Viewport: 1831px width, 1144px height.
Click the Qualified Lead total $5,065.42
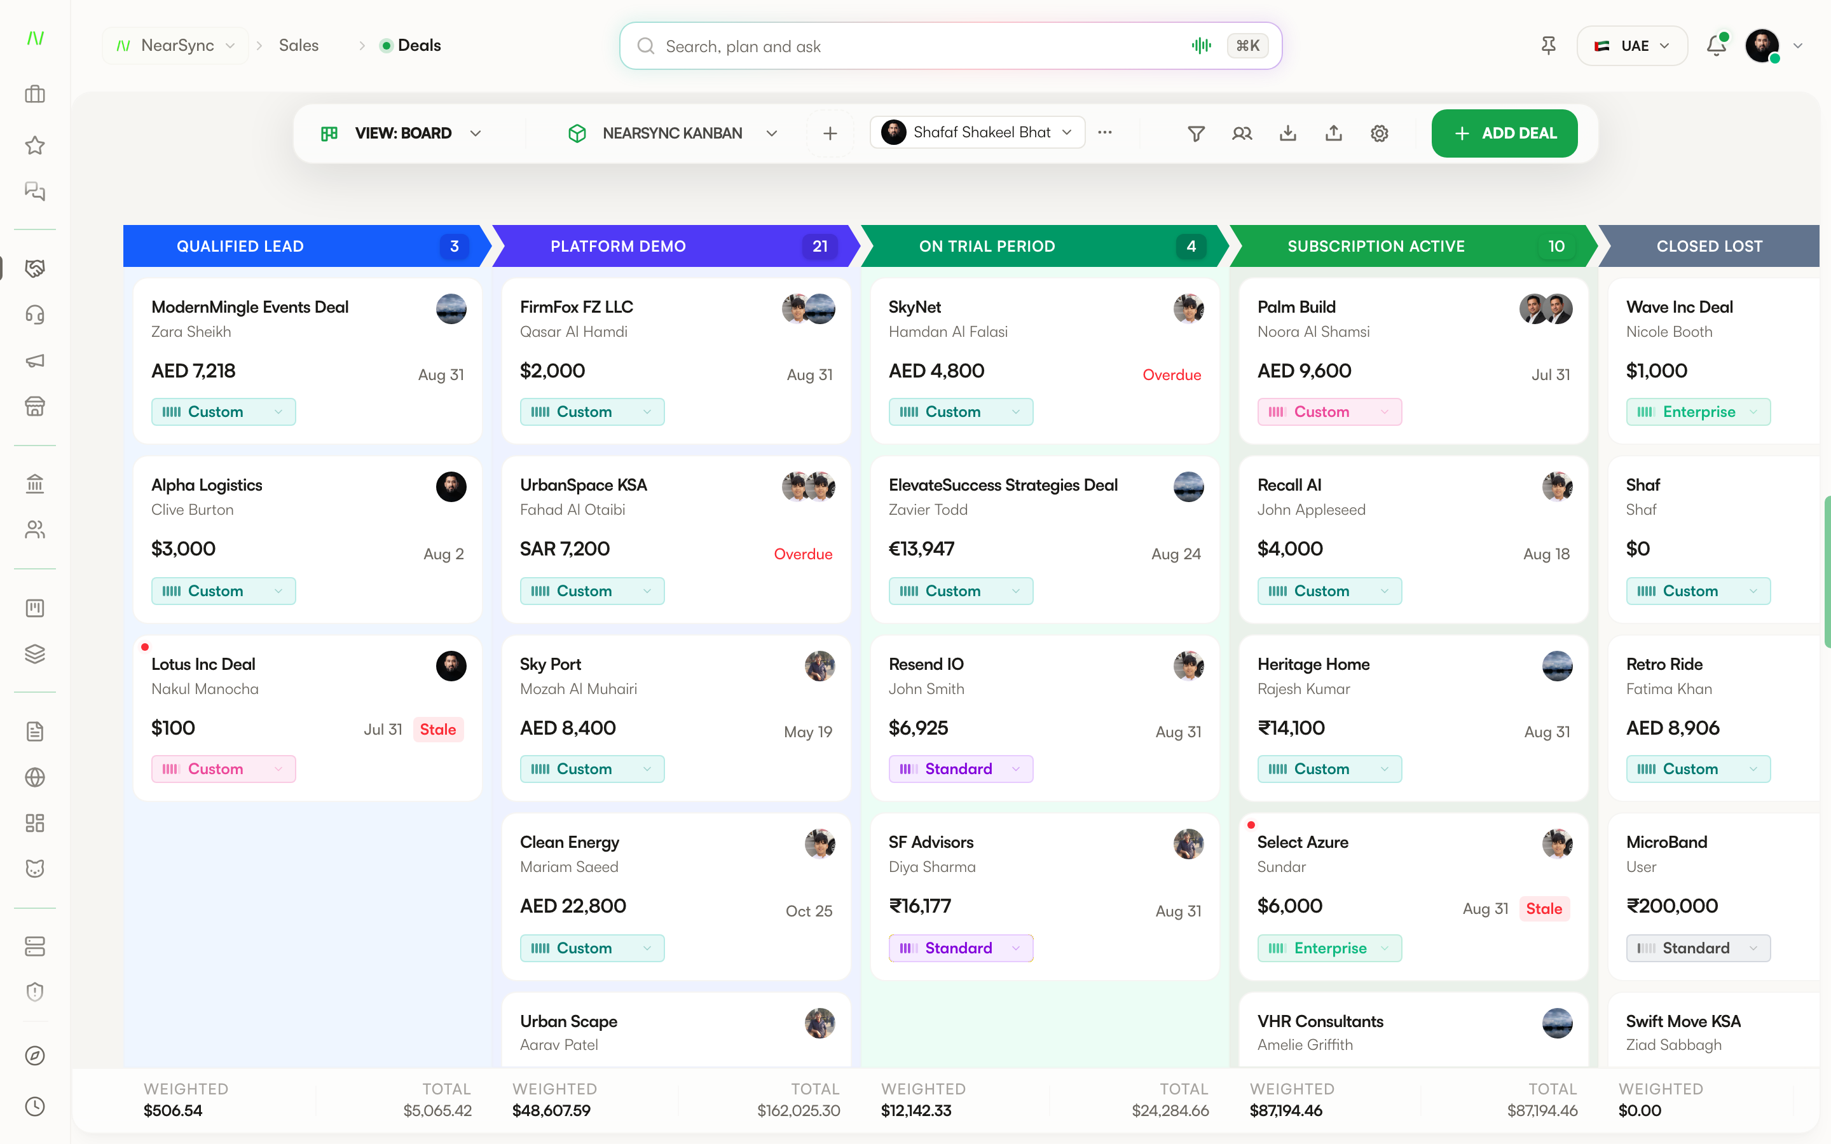pos(437,1111)
